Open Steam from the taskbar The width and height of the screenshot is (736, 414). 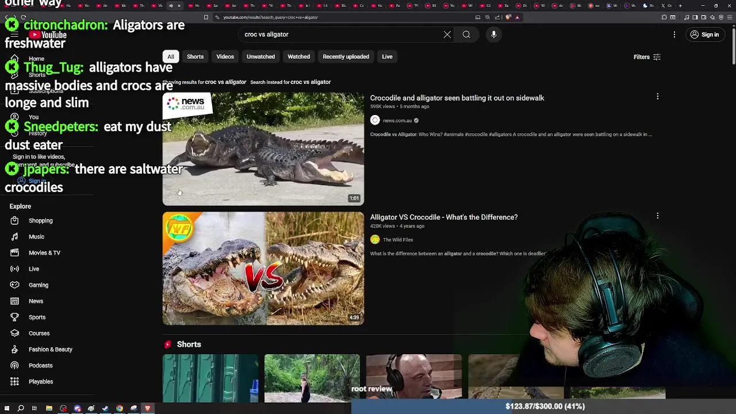pos(105,408)
